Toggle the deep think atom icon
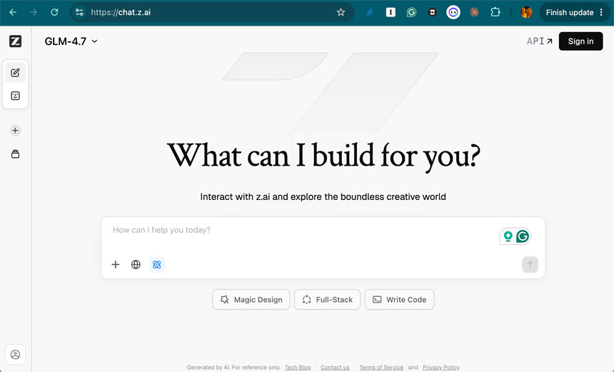Image resolution: width=614 pixels, height=372 pixels. tap(156, 265)
